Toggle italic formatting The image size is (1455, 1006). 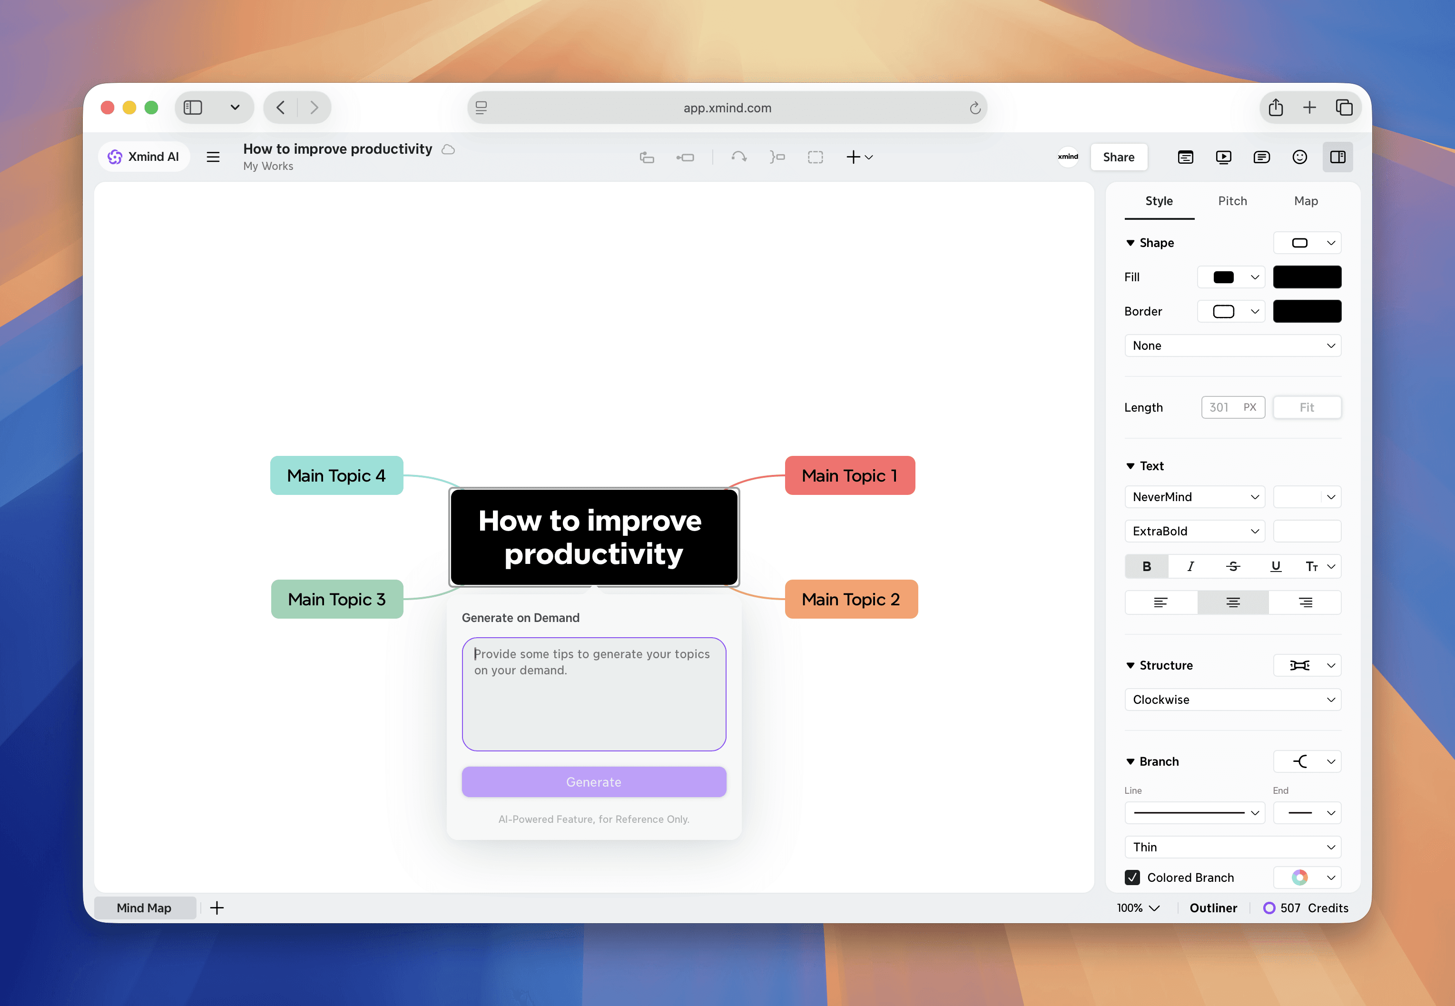point(1190,567)
